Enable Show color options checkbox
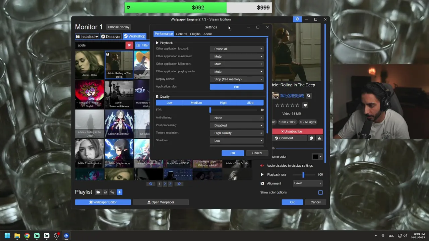429x241 pixels. 320,192
